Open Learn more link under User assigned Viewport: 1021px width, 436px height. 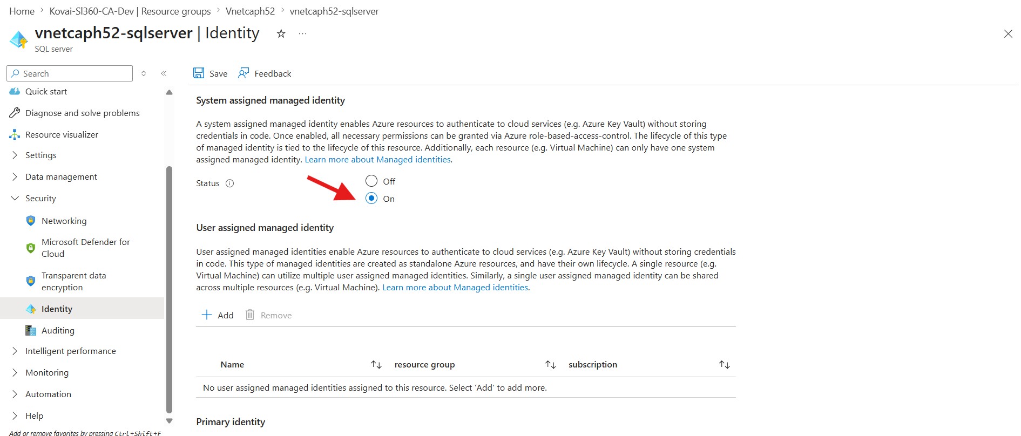[x=455, y=288]
